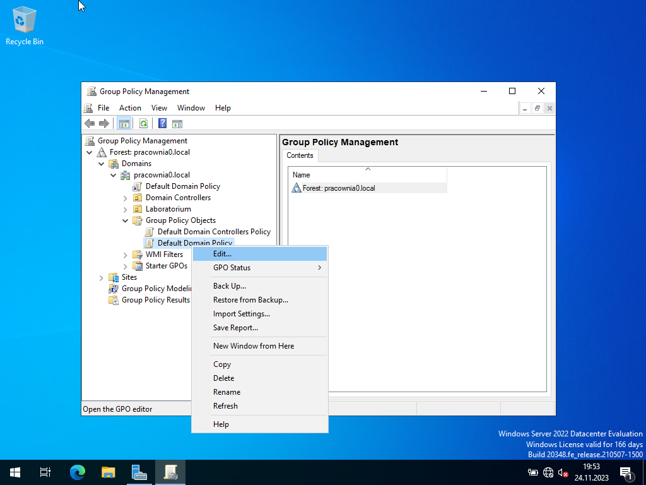The image size is (646, 485).
Task: Select the WMI Filters folder icon
Action: (137, 254)
